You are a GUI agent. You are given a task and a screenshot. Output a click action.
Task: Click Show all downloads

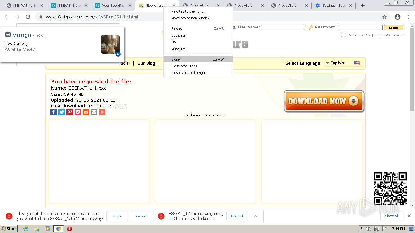tap(392, 216)
